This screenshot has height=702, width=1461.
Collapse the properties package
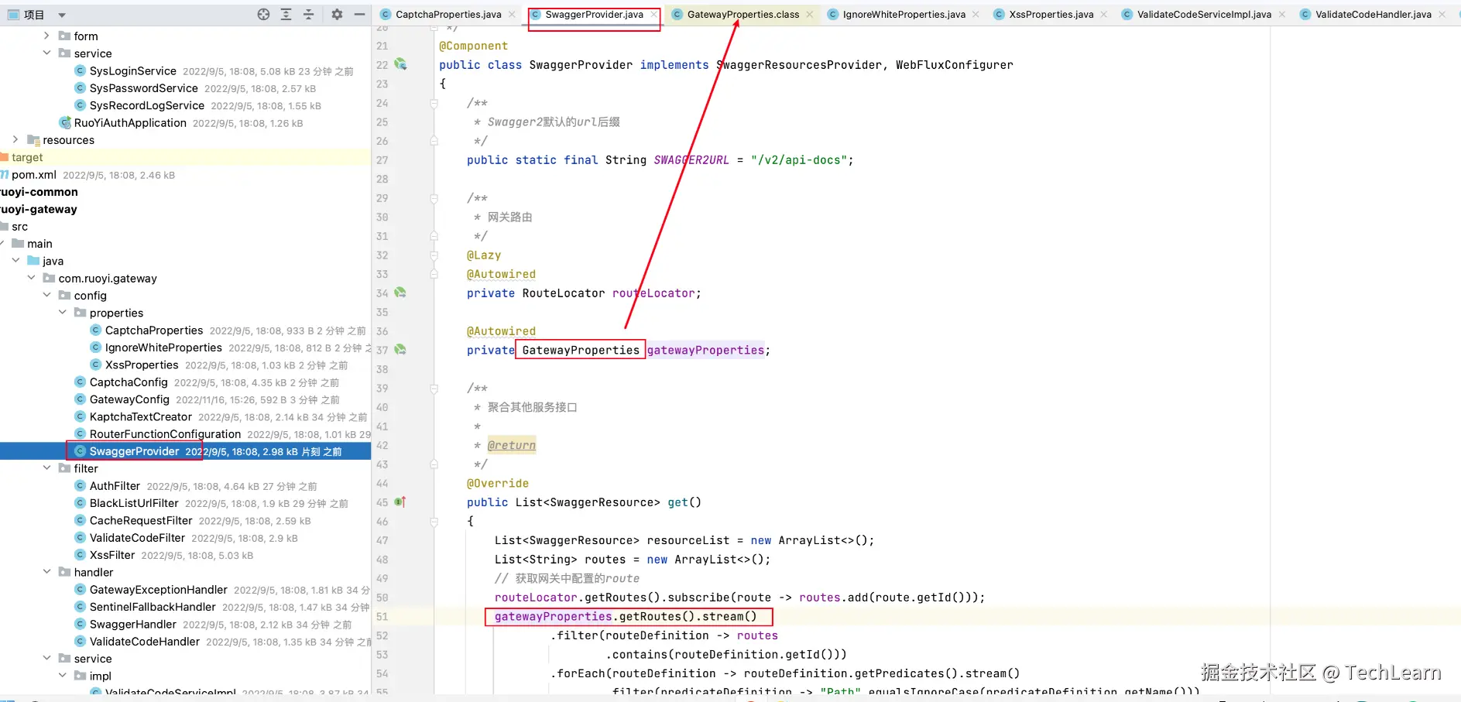(x=62, y=313)
